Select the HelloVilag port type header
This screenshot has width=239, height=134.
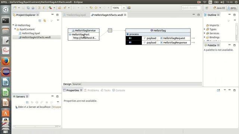pos(158,31)
